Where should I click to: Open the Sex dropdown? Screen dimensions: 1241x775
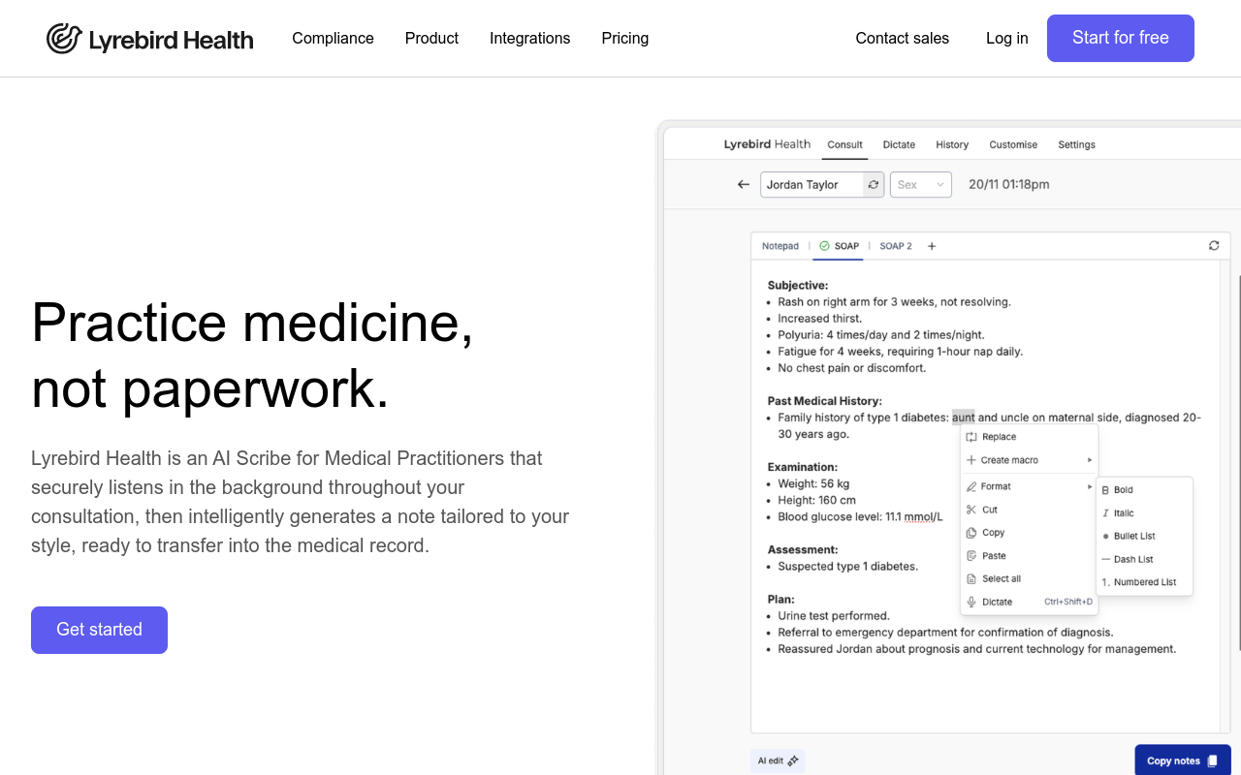coord(921,184)
